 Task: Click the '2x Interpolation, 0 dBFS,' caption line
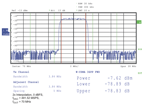(x=28, y=95)
